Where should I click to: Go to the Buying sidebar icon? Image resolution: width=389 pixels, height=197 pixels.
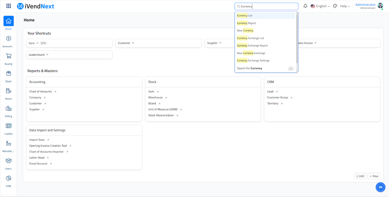(x=8, y=56)
